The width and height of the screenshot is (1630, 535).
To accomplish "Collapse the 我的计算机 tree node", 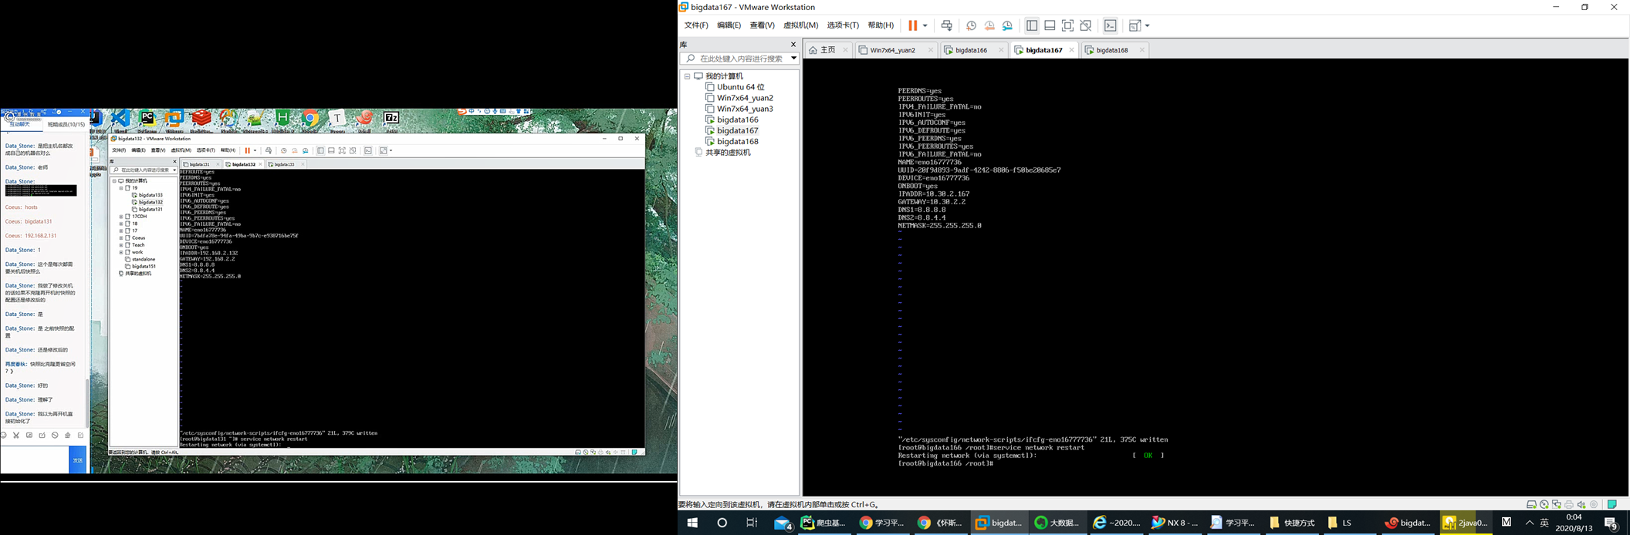I will point(687,76).
